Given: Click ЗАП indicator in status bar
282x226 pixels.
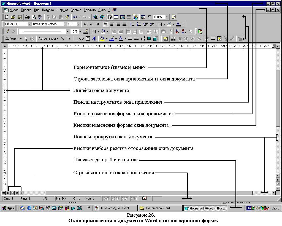Looking at the screenshot, I should pyautogui.click(x=106, y=198).
